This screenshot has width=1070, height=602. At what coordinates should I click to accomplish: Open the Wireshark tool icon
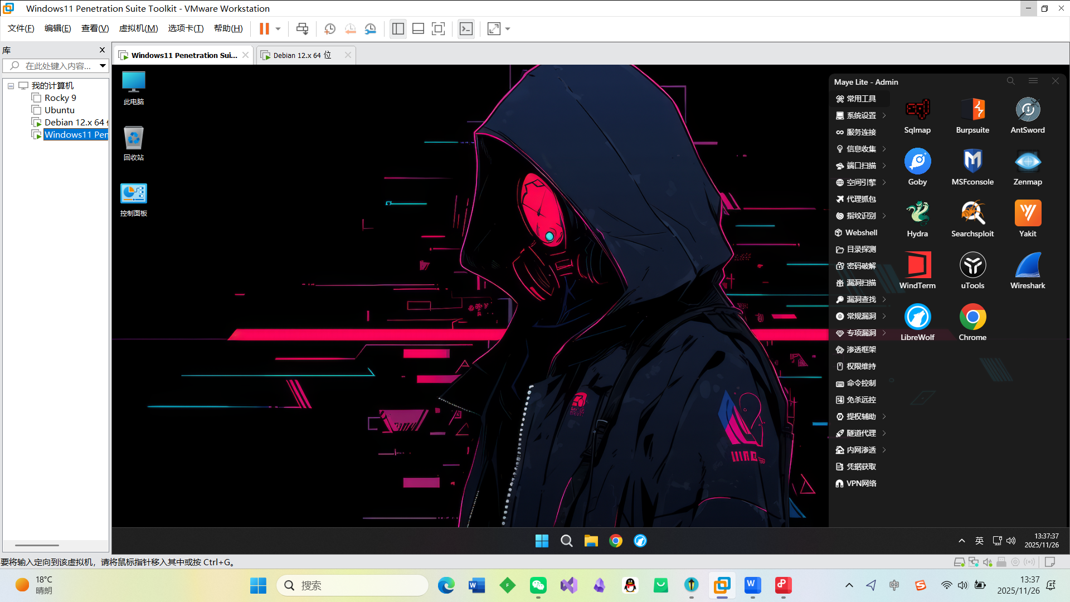pos(1028,265)
